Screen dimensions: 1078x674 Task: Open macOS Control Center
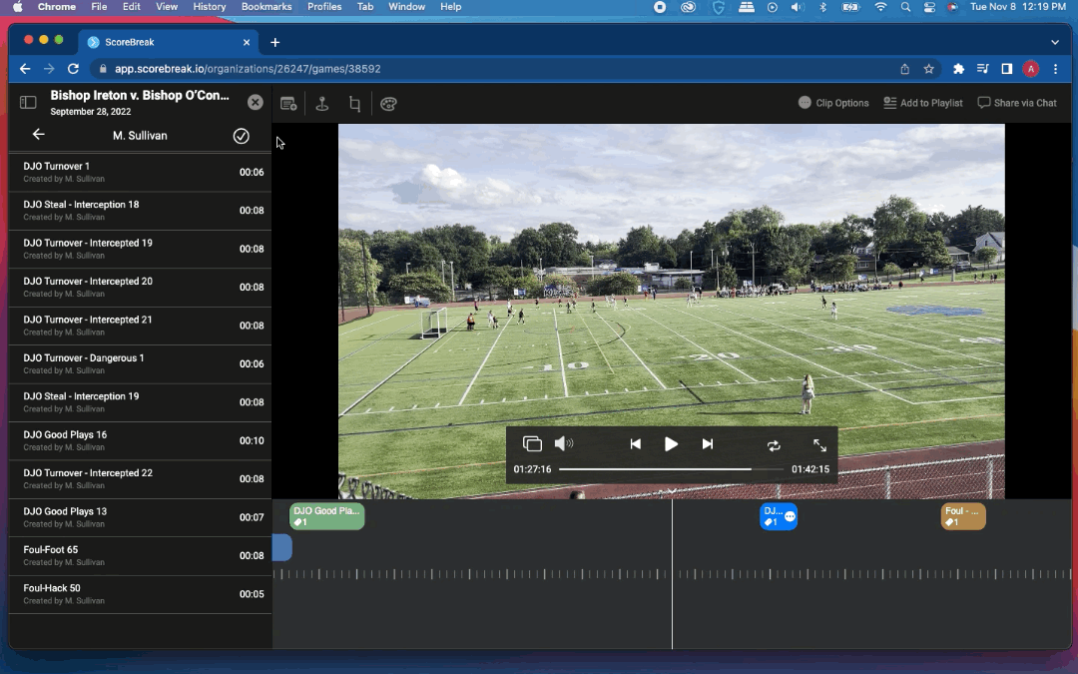[x=929, y=7]
